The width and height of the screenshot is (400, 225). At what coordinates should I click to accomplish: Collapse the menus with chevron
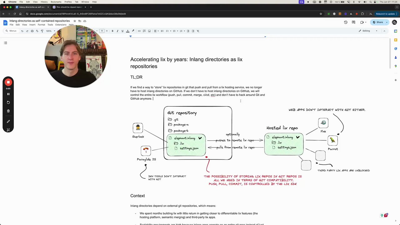(385, 31)
